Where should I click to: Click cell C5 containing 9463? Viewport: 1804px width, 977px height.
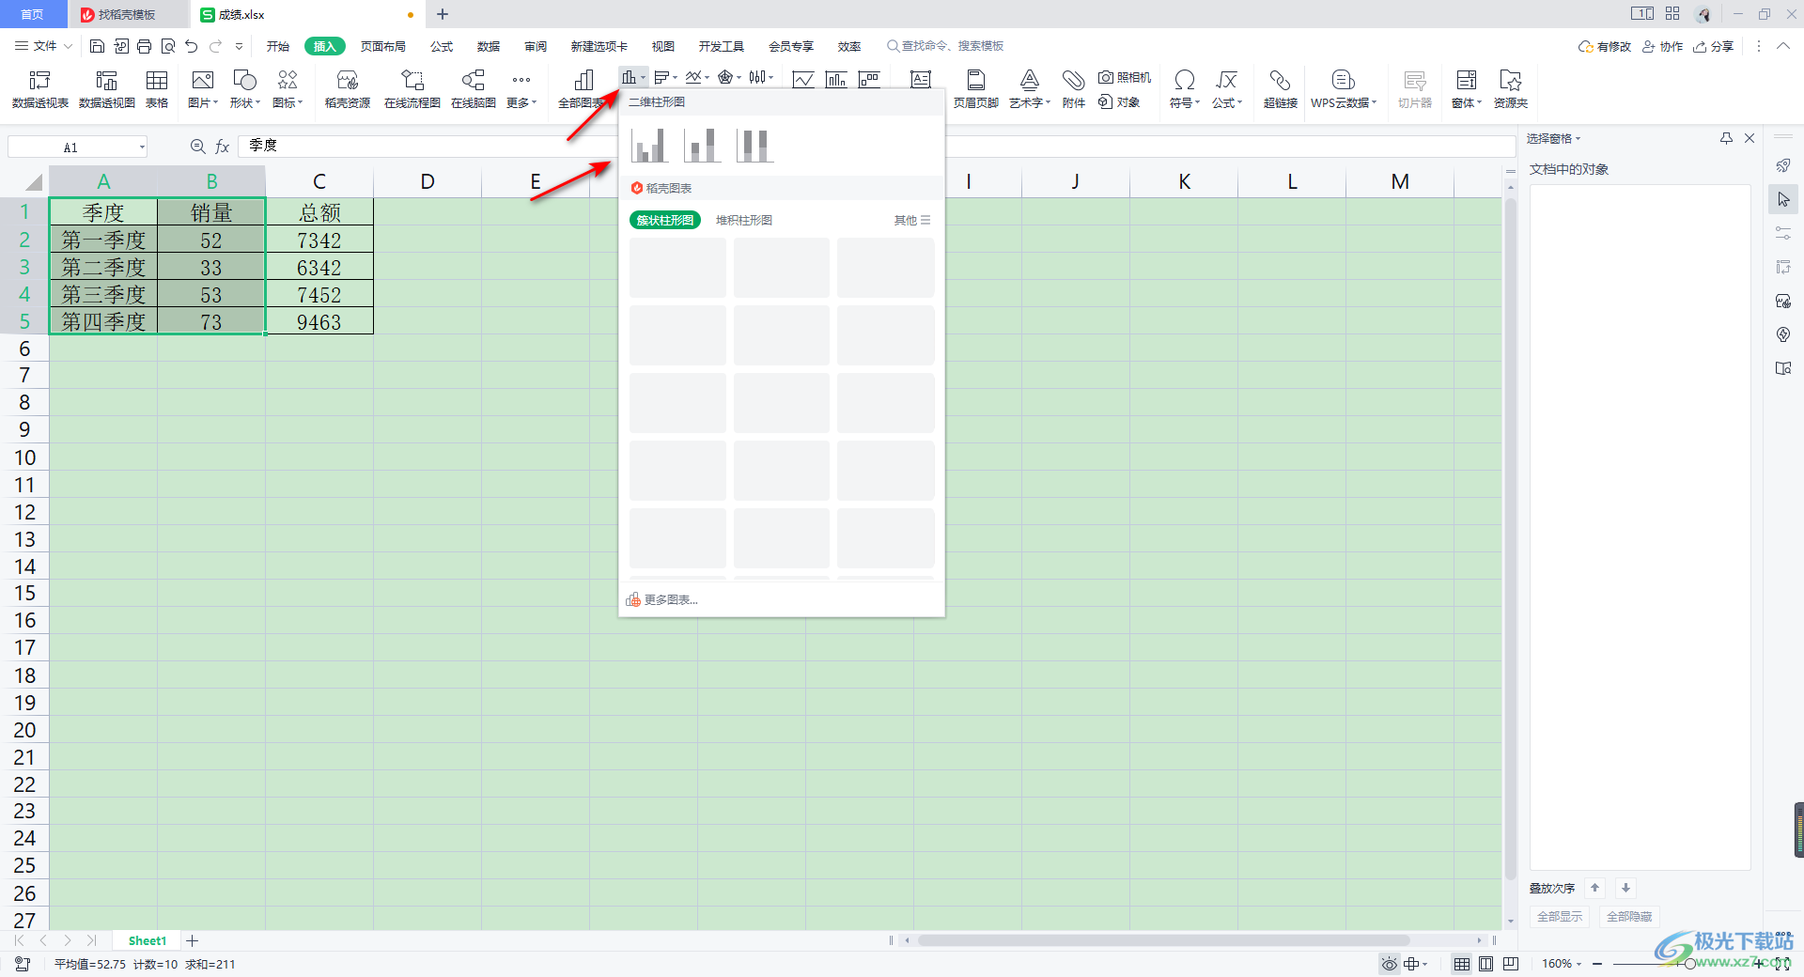click(x=319, y=322)
